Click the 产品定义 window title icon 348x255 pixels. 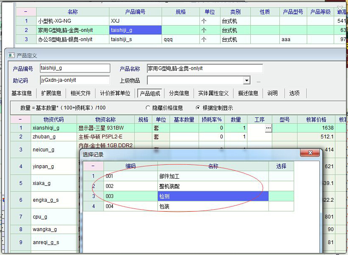tap(11, 56)
